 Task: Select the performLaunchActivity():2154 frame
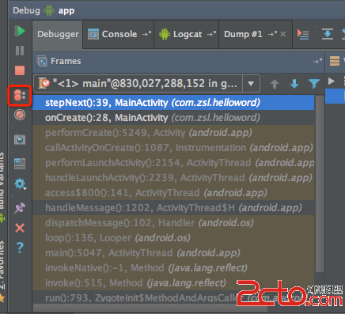pos(173,163)
